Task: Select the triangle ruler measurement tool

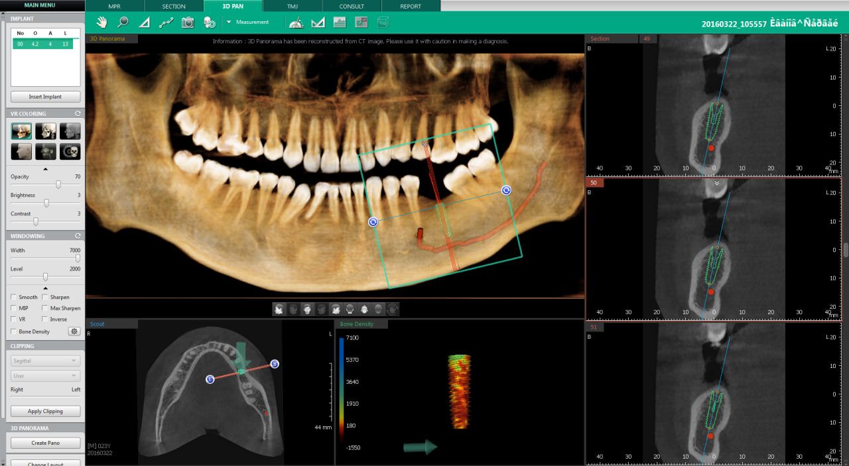Action: 144,22
